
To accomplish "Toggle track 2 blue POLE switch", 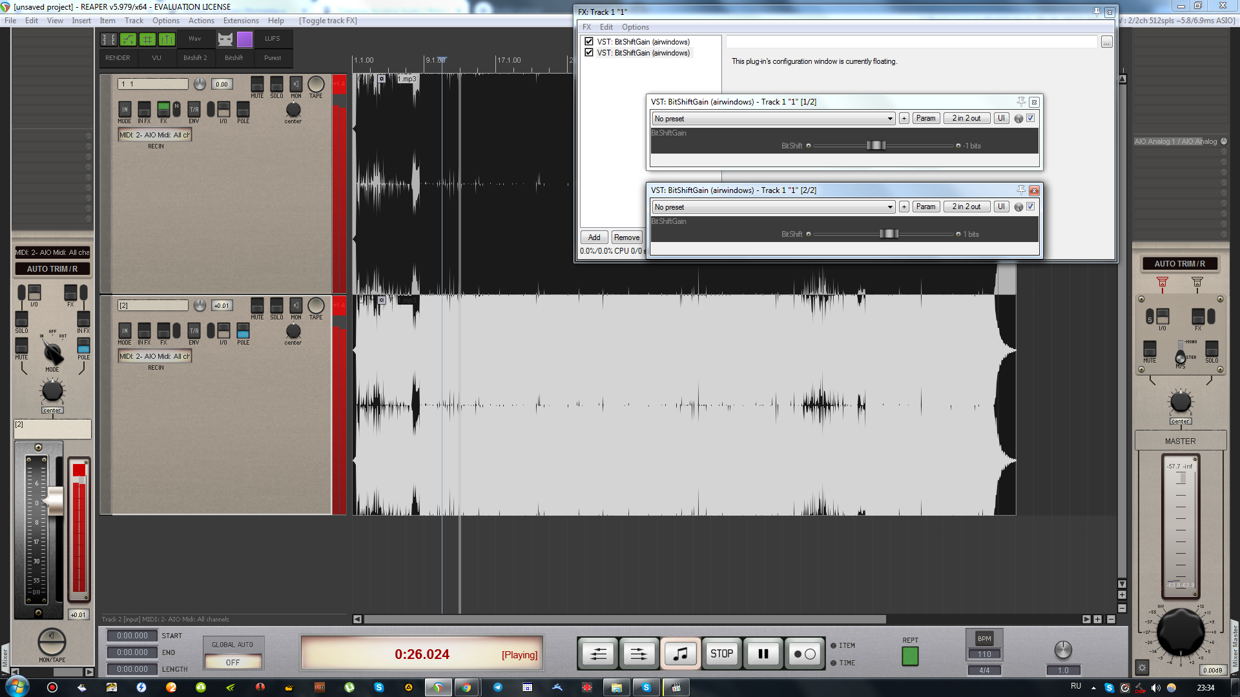I will tap(243, 330).
